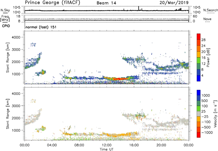Click the power color bar near 16 dB
The image size is (218, 151).
199,58
